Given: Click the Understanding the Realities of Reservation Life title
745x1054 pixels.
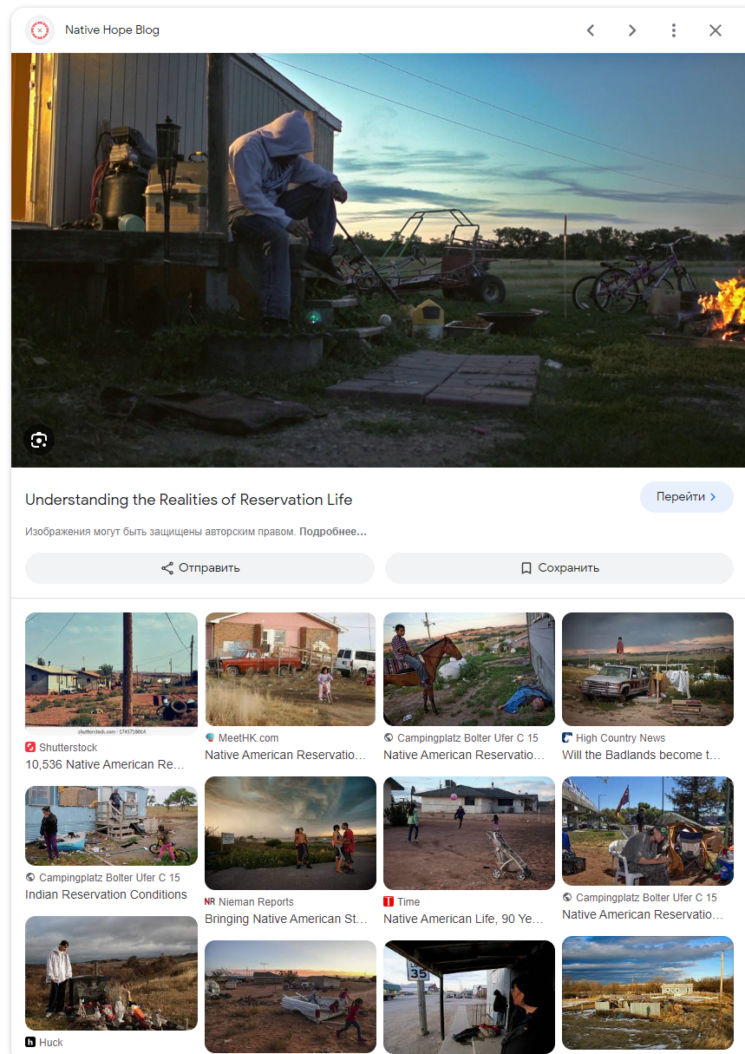Looking at the screenshot, I should coord(188,500).
